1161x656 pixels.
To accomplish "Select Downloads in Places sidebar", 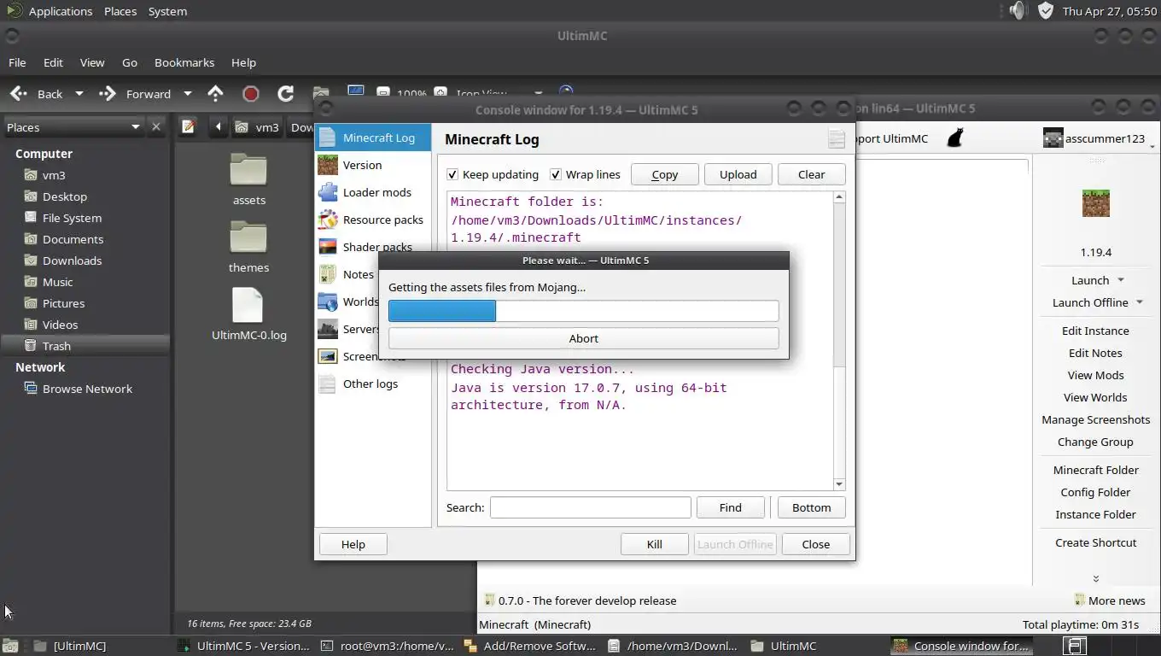I will click(x=73, y=261).
